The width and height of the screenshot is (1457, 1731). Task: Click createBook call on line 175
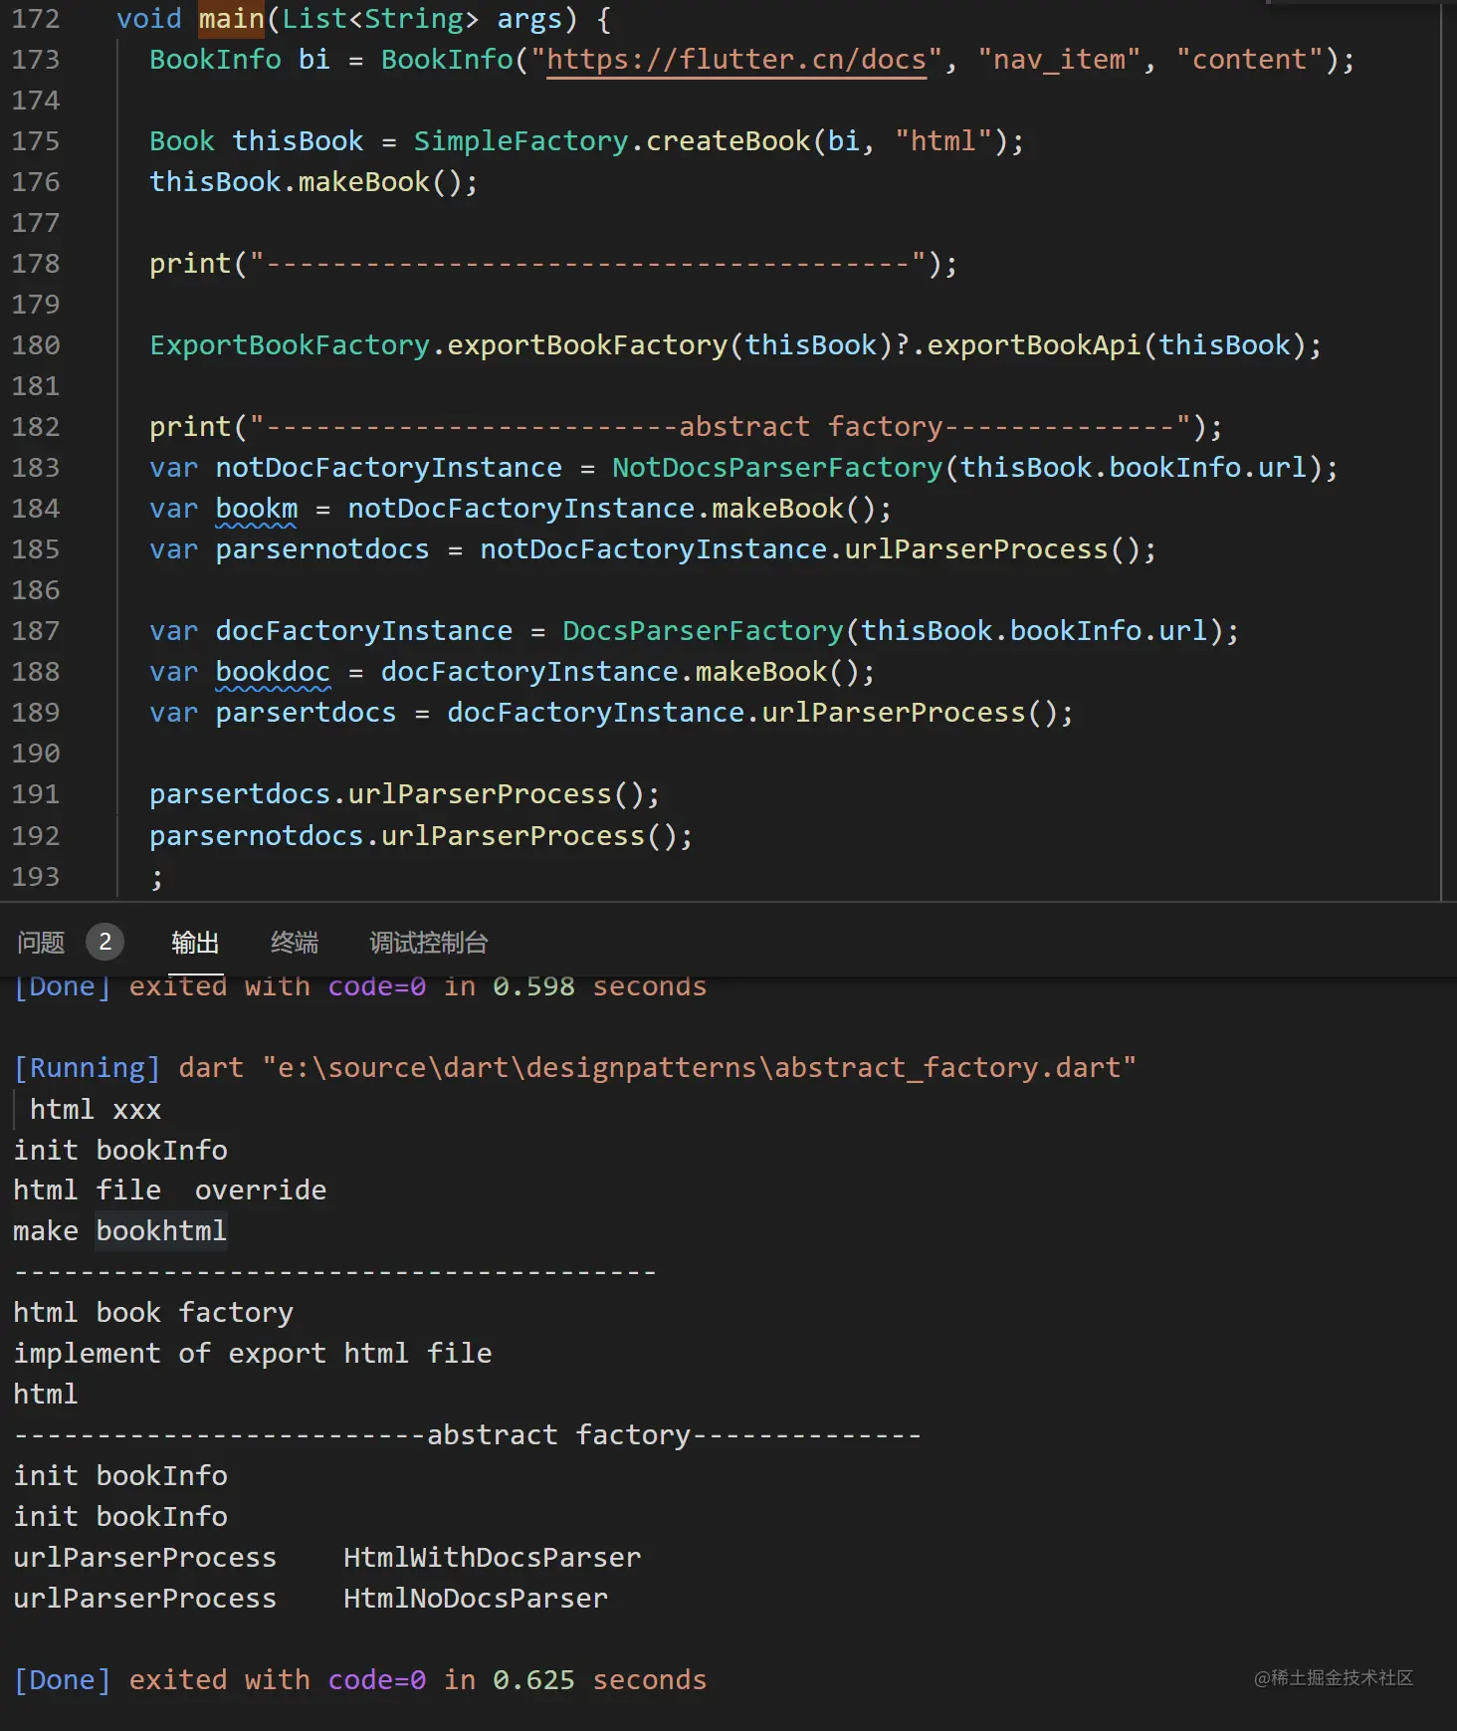pyautogui.click(x=728, y=141)
